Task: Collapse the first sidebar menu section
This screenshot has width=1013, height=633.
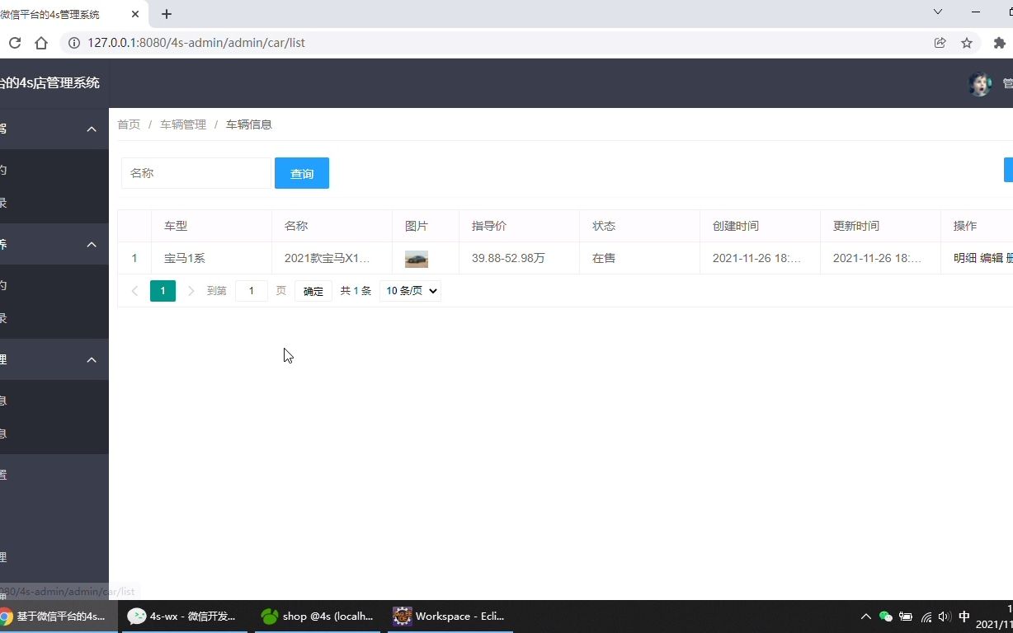Action: [91, 129]
